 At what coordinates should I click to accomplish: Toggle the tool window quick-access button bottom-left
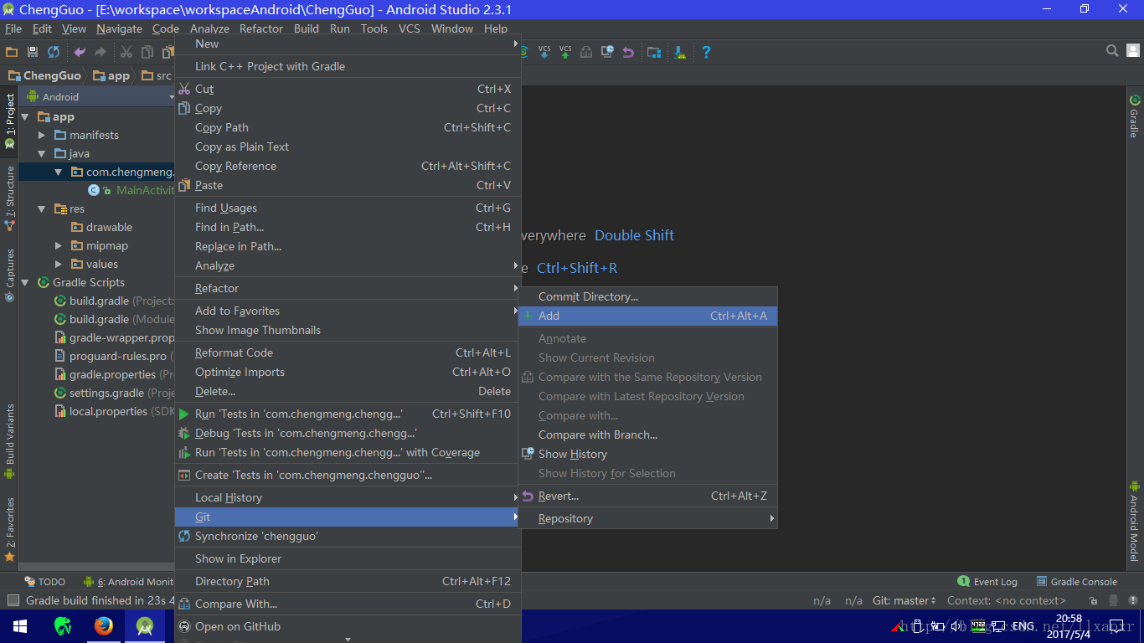point(13,601)
